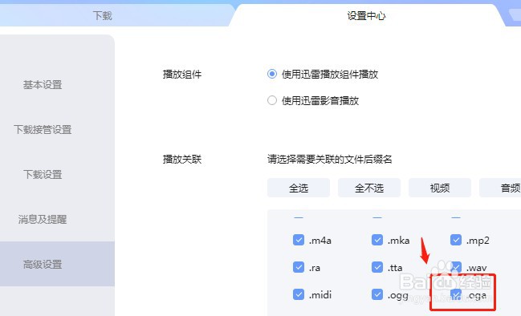Toggle the .tta checkbox
The width and height of the screenshot is (521, 316).
(x=377, y=267)
